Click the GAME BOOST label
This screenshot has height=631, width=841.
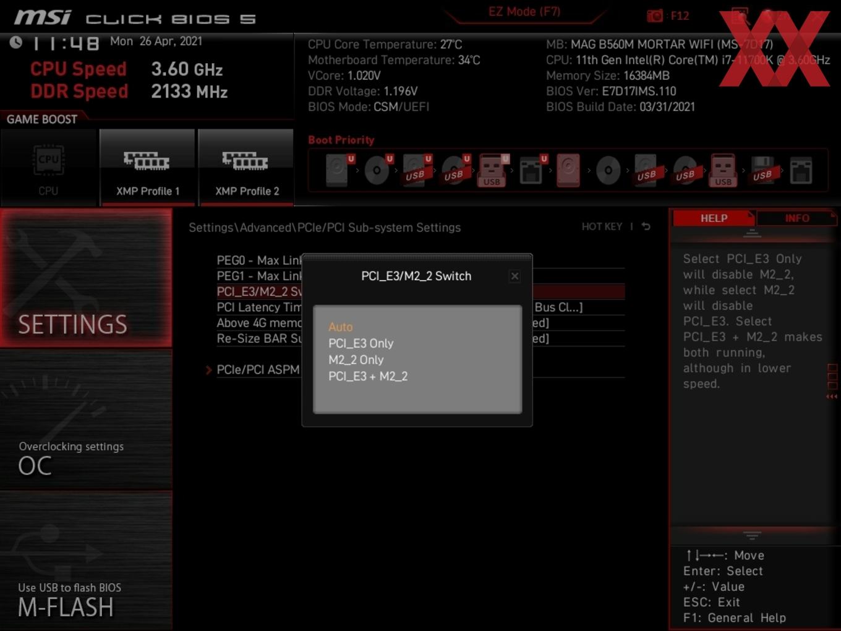[x=42, y=119]
